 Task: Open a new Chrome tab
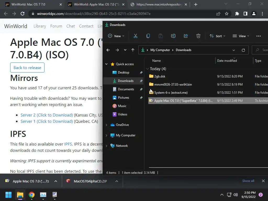[196, 4]
